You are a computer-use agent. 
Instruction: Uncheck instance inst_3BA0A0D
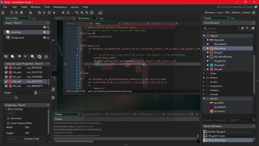coord(6,68)
